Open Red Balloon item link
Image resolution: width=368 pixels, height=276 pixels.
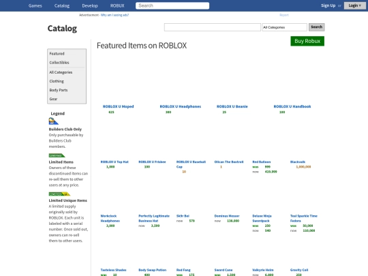[x=262, y=162]
